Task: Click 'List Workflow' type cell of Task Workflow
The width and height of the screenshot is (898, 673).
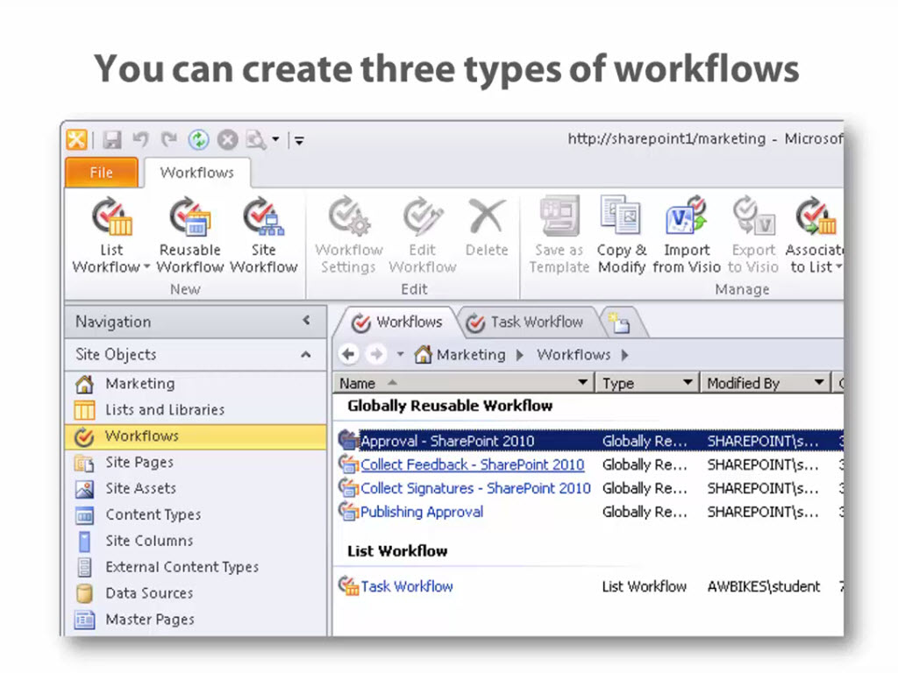Action: click(644, 586)
